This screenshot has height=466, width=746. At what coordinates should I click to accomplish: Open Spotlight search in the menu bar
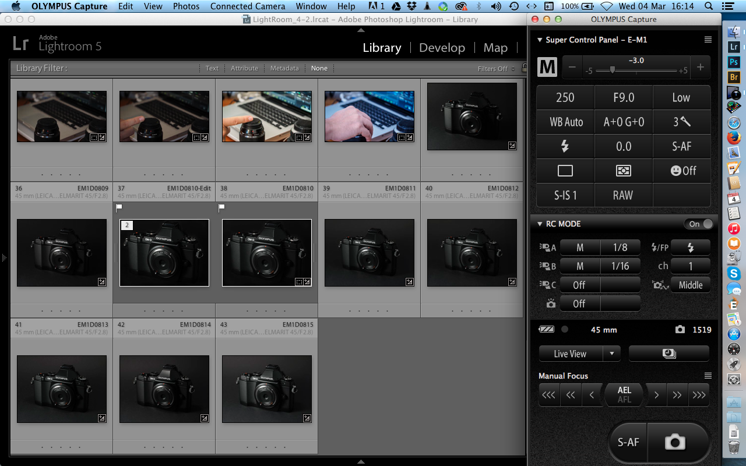pos(708,6)
